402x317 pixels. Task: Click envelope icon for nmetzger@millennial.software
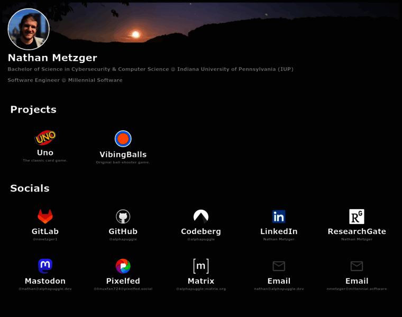point(357,266)
